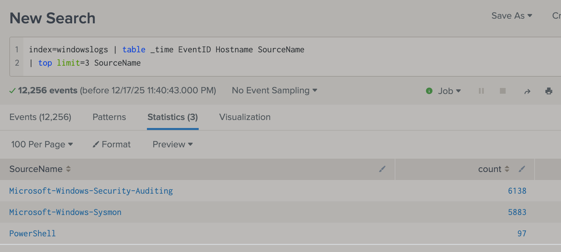Switch to the Events tab
This screenshot has width=561, height=252.
(x=40, y=117)
